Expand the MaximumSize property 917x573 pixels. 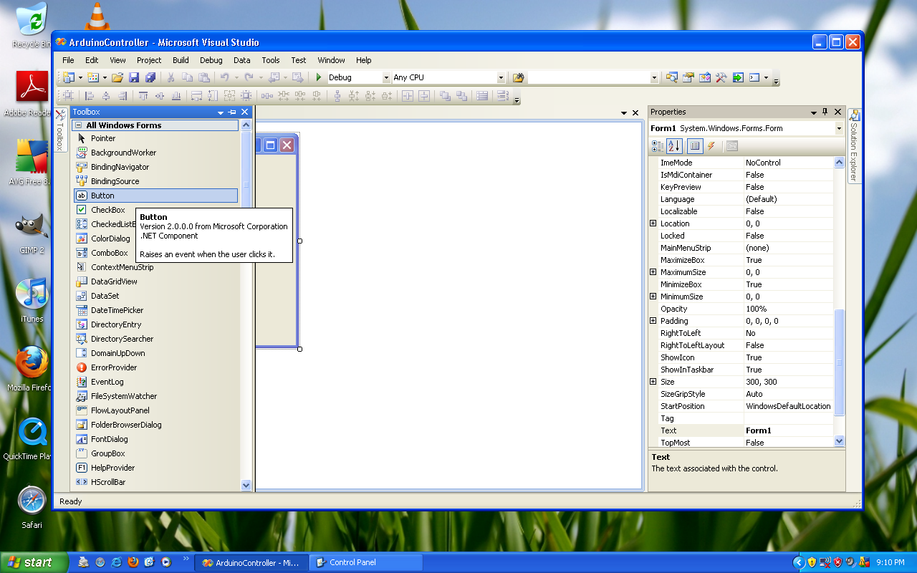click(x=653, y=272)
